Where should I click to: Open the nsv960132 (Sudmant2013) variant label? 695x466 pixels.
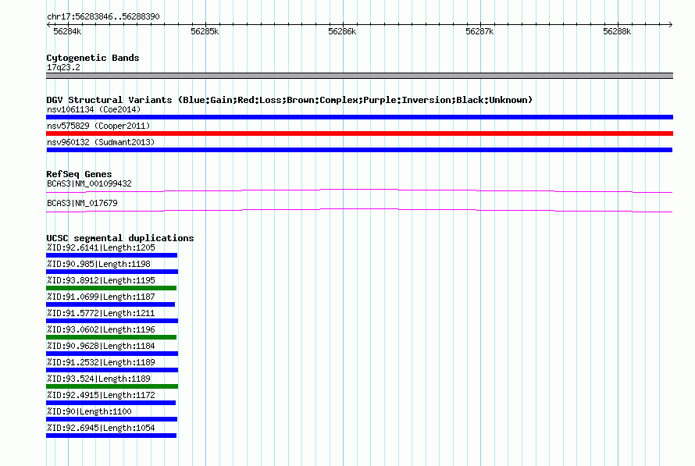click(x=101, y=142)
